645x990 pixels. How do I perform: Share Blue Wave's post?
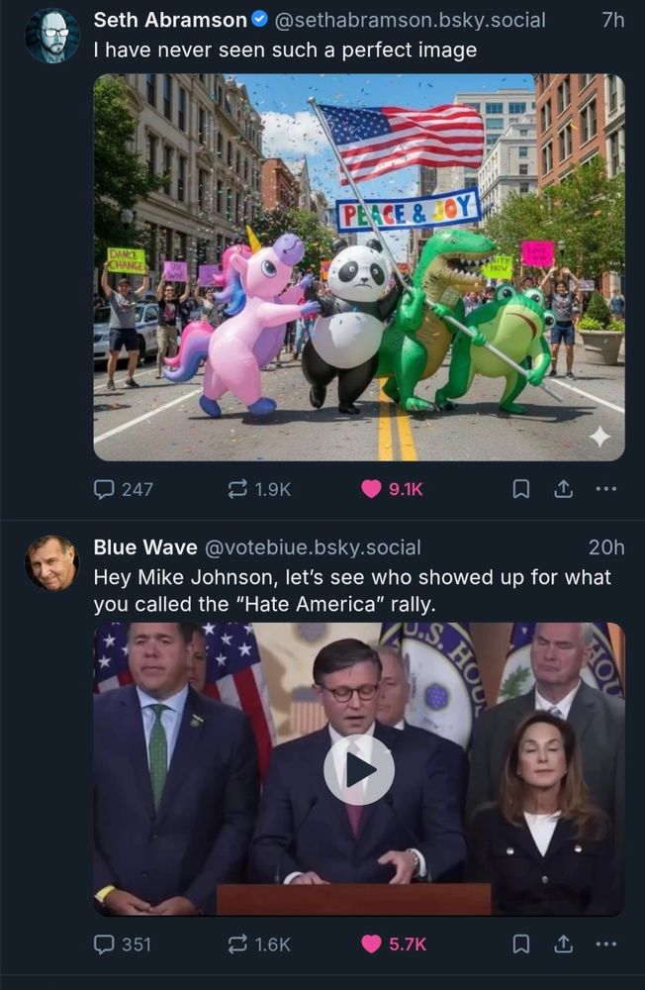point(564,944)
